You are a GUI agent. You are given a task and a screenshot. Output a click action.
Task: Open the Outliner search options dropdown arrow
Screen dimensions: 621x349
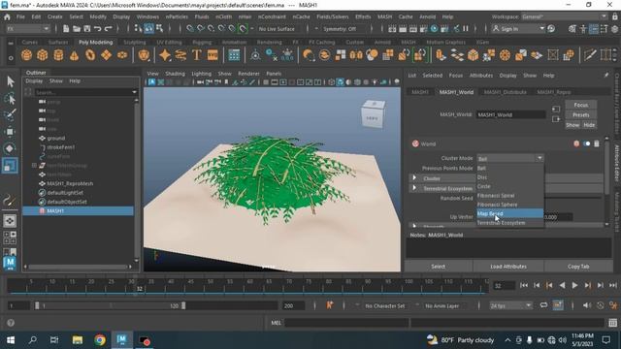pos(134,92)
